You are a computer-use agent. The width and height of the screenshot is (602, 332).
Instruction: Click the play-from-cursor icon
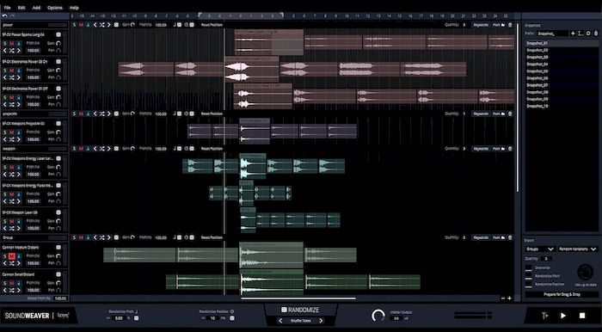[x=544, y=316]
